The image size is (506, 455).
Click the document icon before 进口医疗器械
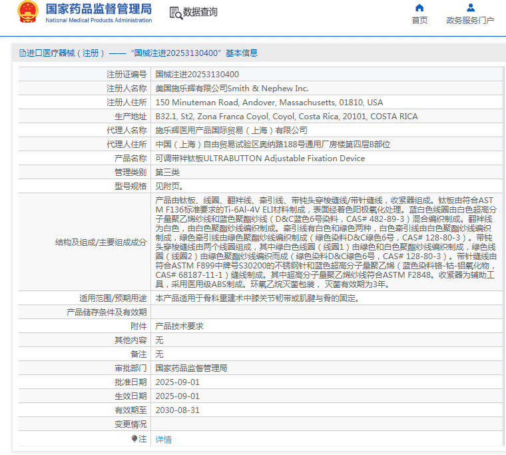coord(22,53)
